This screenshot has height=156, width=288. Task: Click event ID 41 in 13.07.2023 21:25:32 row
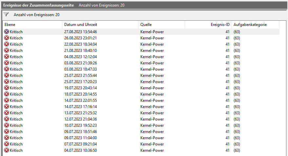tap(227, 113)
